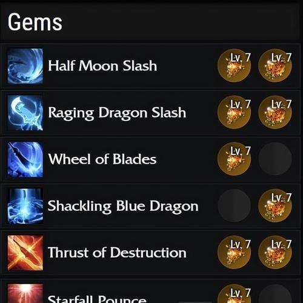Select first Lv. 7 gem of Raging Dragon Slash
This screenshot has height=303, width=303.
click(235, 112)
